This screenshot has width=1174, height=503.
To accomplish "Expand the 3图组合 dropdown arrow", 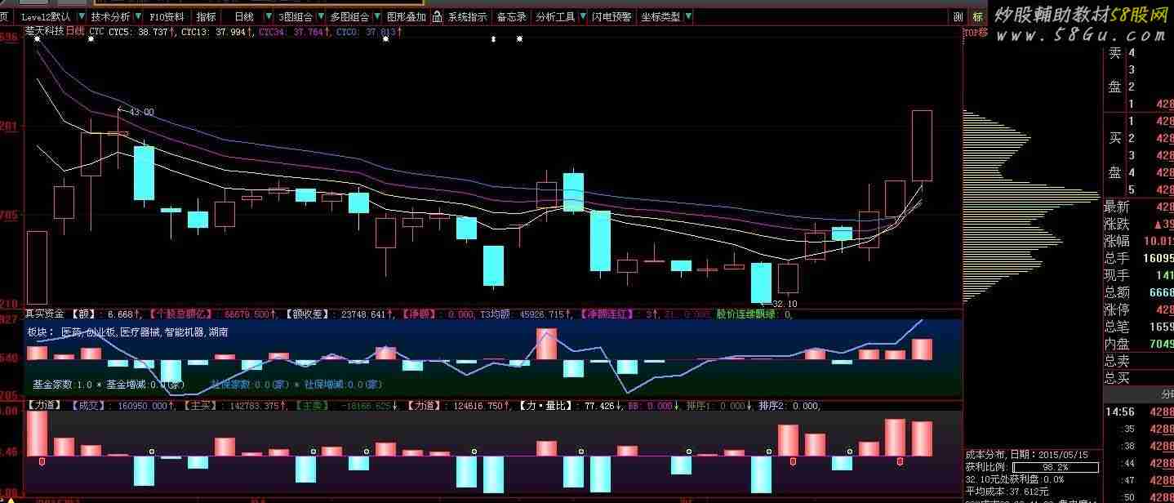I will click(x=321, y=16).
